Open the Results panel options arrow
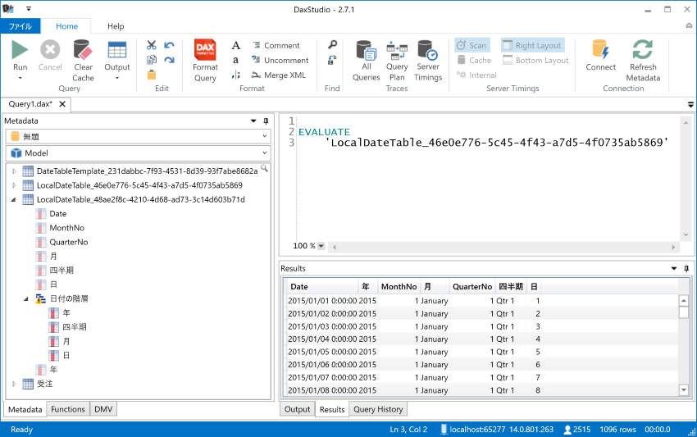 [674, 268]
